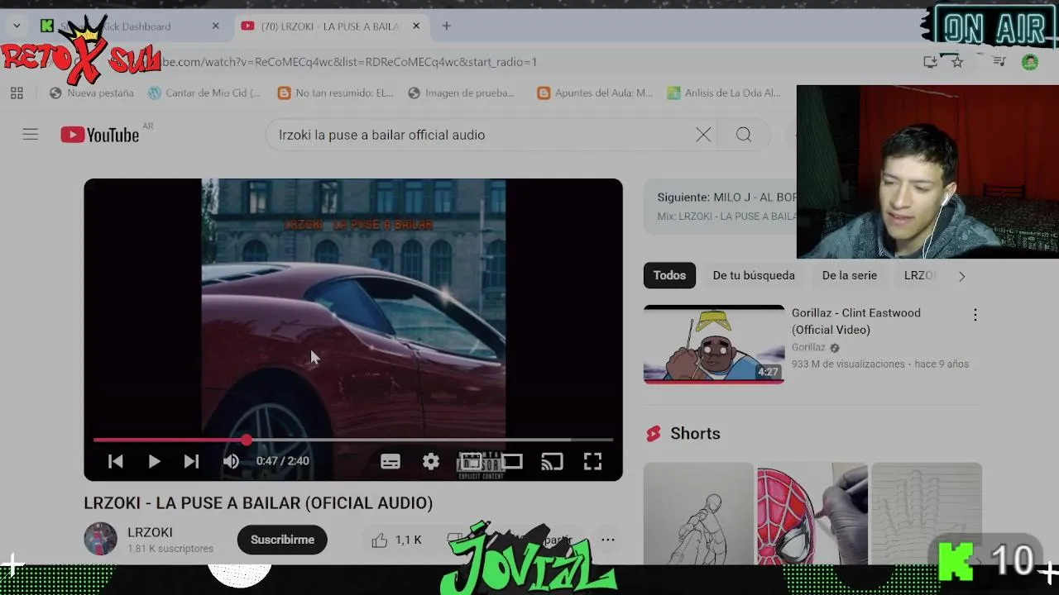Close the LRZOKI YouTube tab
This screenshot has width=1059, height=595.
click(x=416, y=26)
